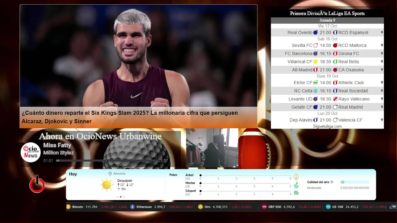Select the active middle weather carousel dot
The image size is (397, 223).
coord(121,197)
